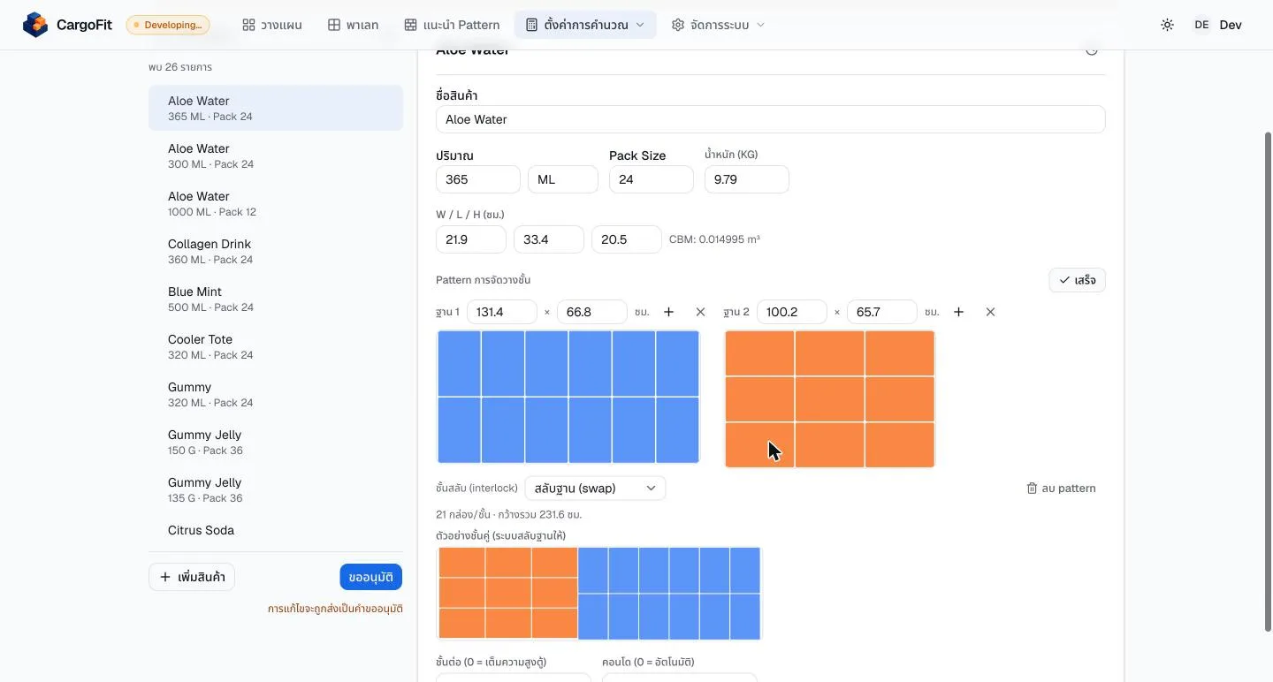Image resolution: width=1273 pixels, height=682 pixels.
Task: Select Aloe Water 300 ML in the list
Action: click(x=276, y=155)
